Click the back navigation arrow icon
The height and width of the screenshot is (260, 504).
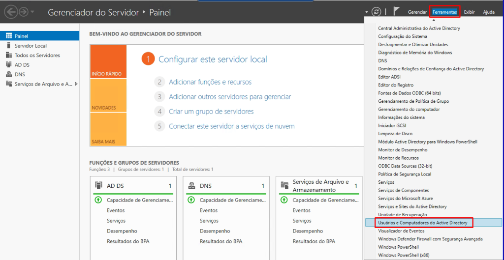pyautogui.click(x=10, y=12)
